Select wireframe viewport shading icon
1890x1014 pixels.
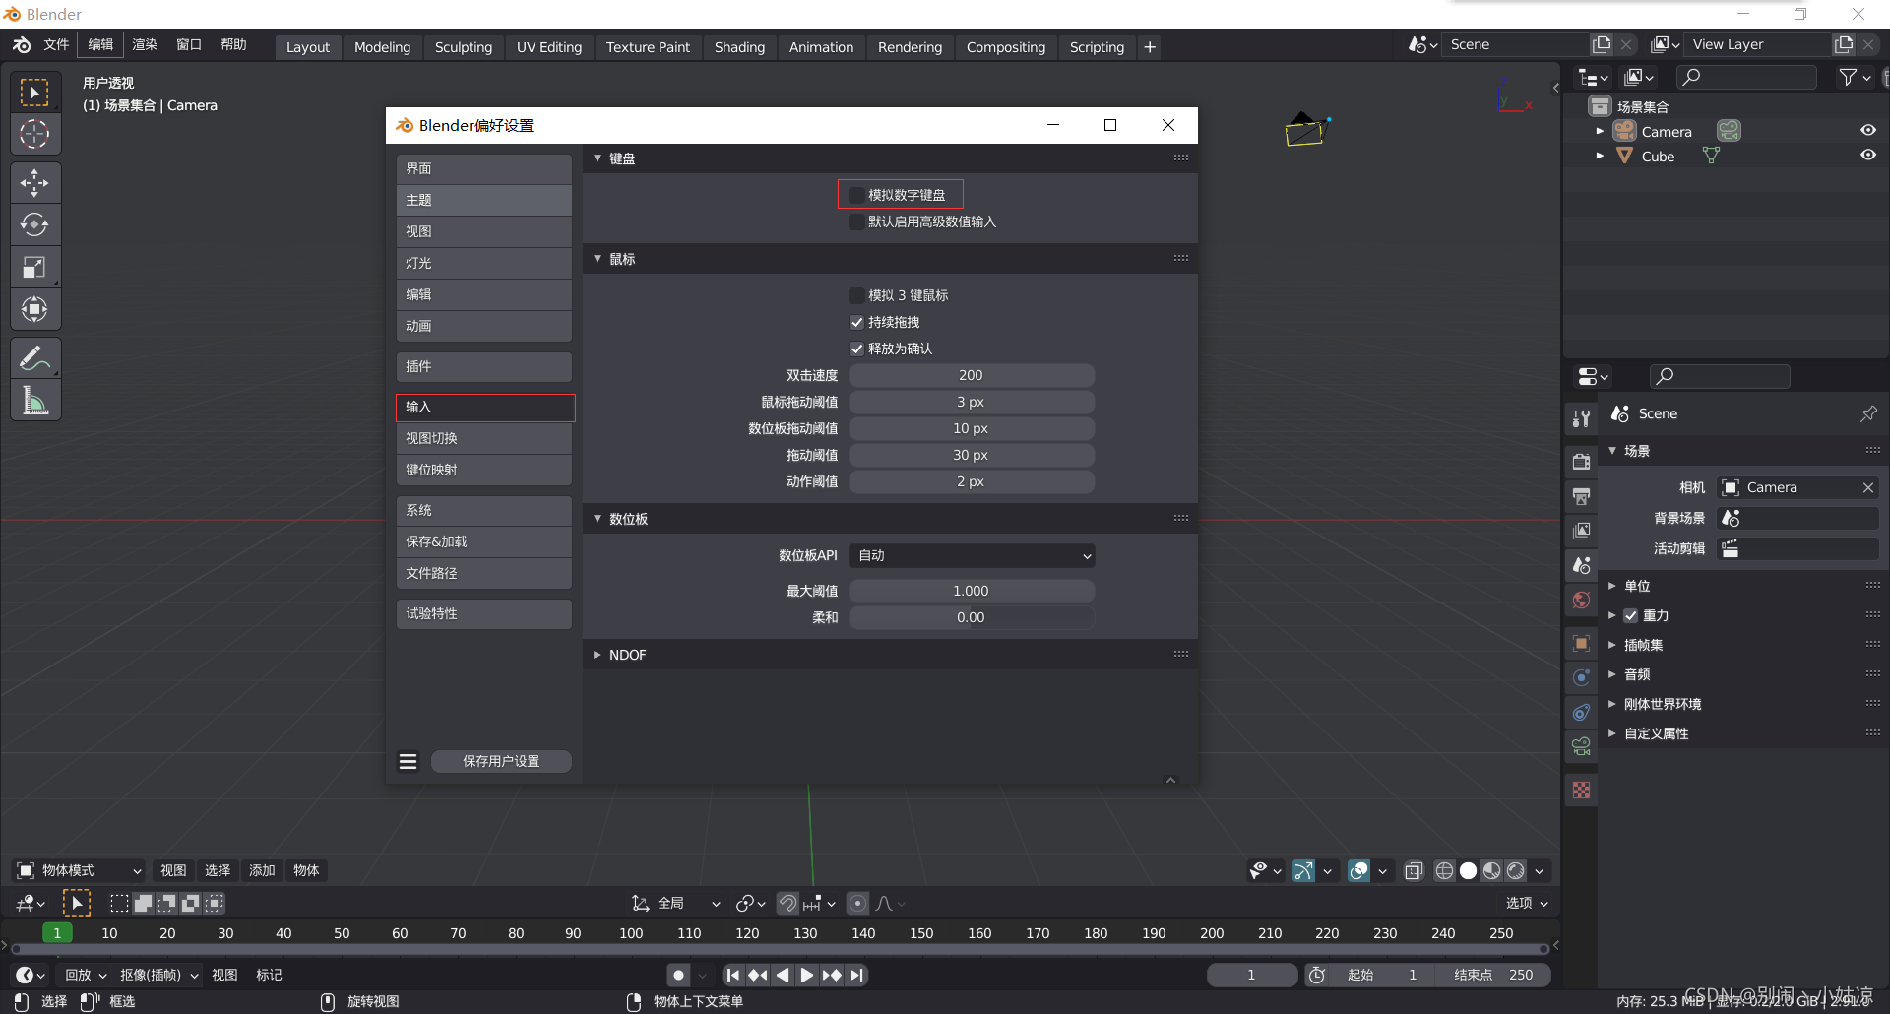[1444, 870]
